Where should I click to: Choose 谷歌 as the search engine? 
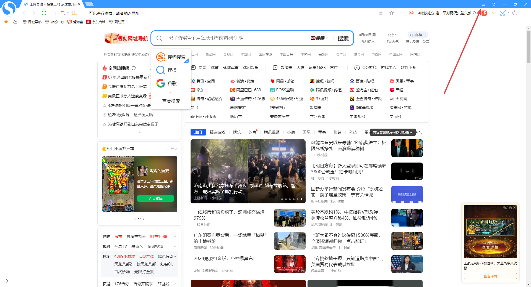(171, 83)
